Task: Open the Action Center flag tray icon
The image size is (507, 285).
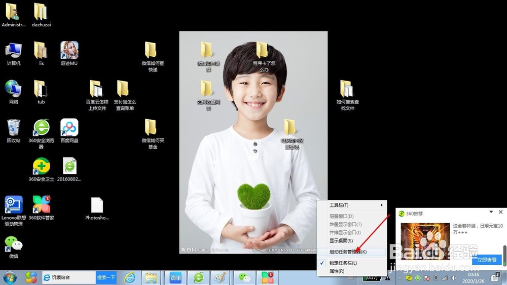Action: (427, 278)
